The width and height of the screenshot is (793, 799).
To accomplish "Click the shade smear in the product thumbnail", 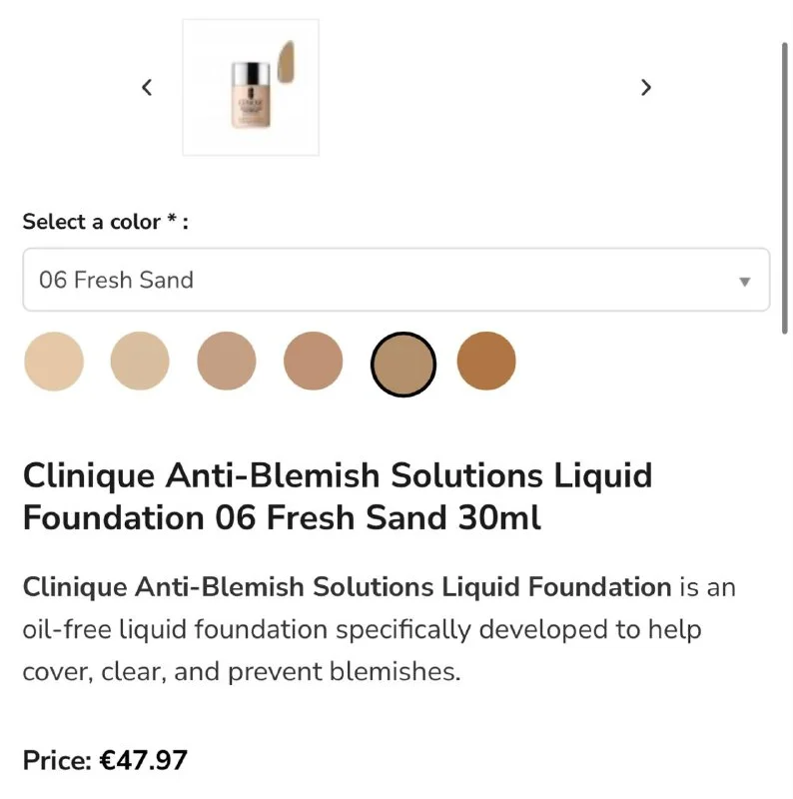I will [x=285, y=62].
